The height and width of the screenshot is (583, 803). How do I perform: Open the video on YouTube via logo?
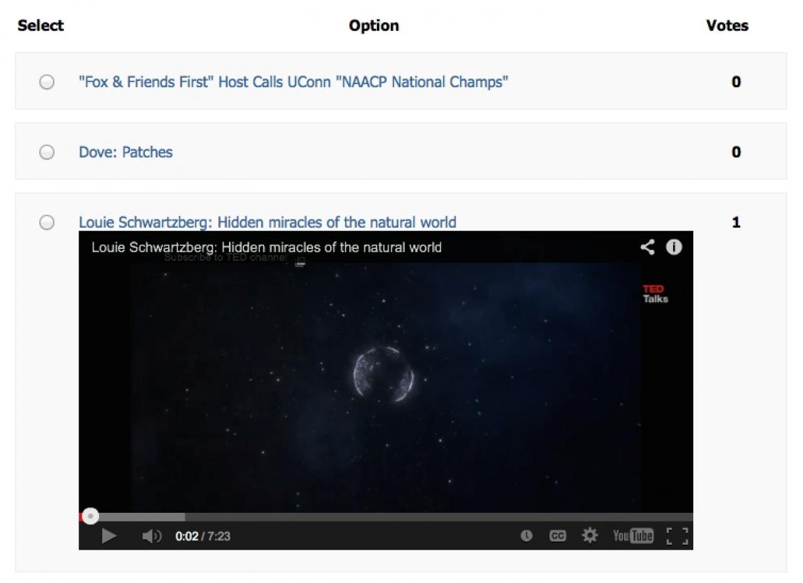click(633, 535)
